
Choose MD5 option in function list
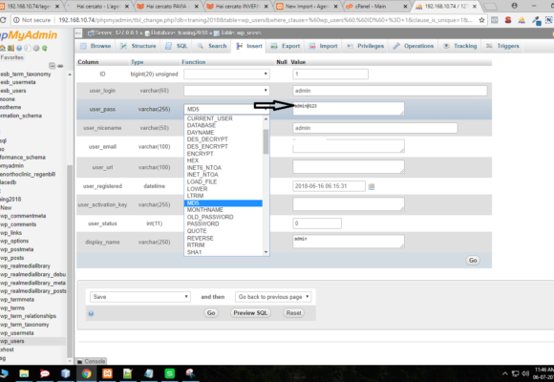pyautogui.click(x=223, y=202)
